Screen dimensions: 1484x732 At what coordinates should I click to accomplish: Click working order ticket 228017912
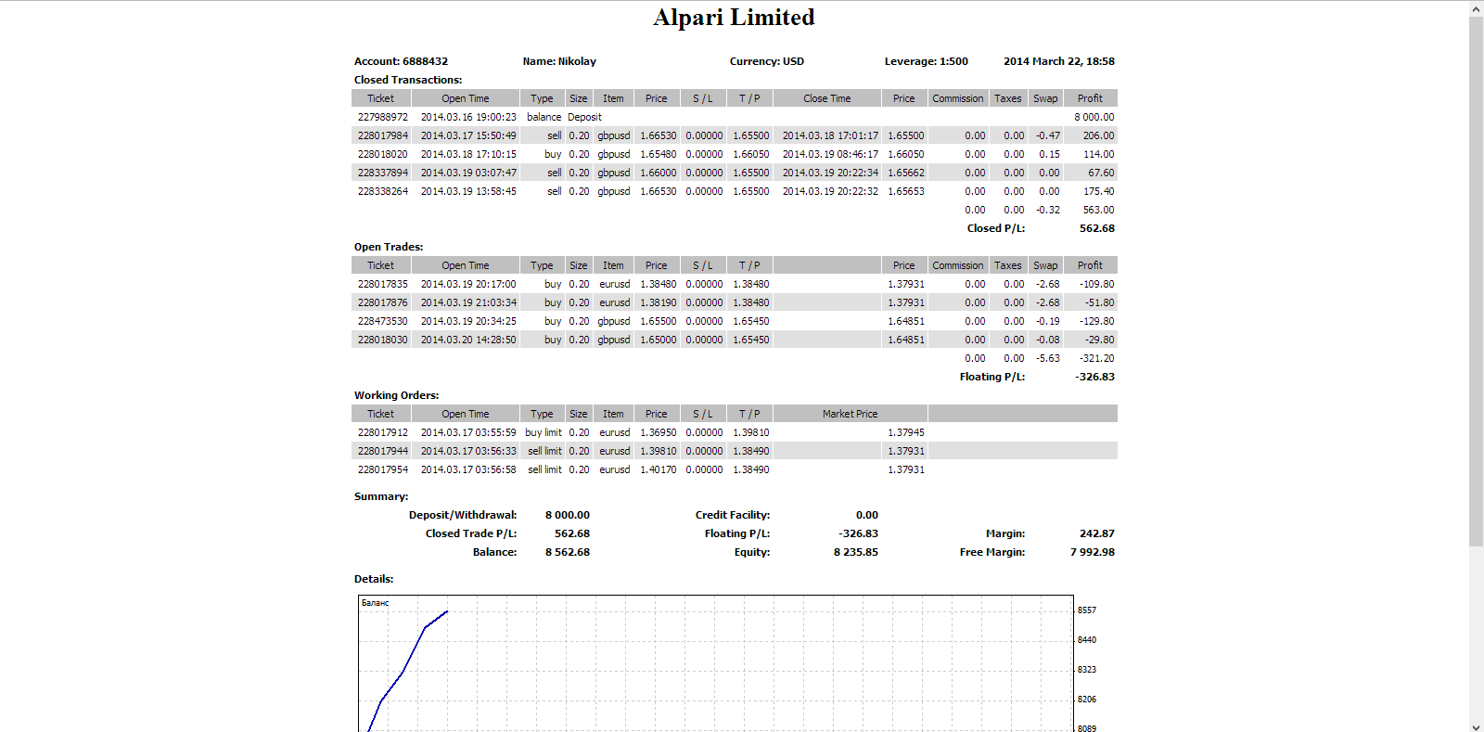point(383,432)
